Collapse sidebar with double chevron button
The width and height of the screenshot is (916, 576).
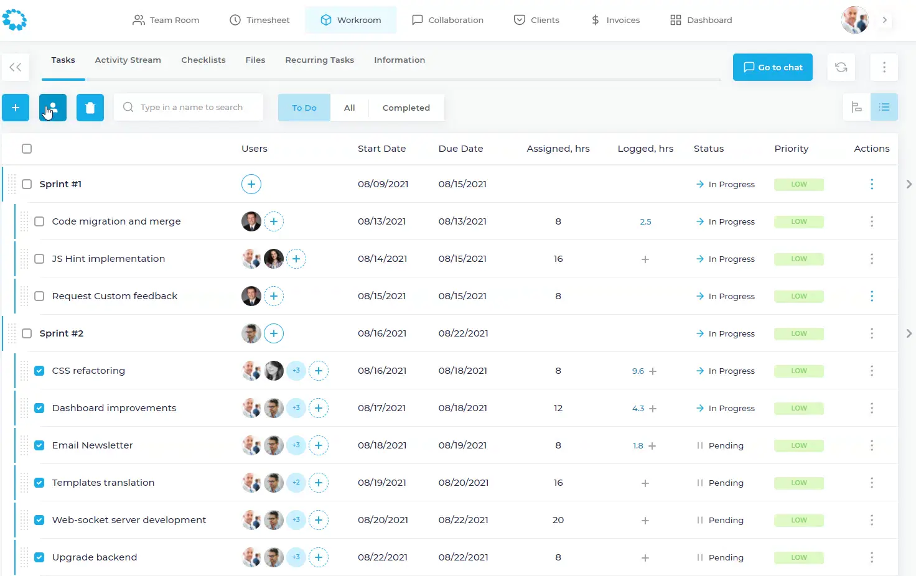coord(16,67)
